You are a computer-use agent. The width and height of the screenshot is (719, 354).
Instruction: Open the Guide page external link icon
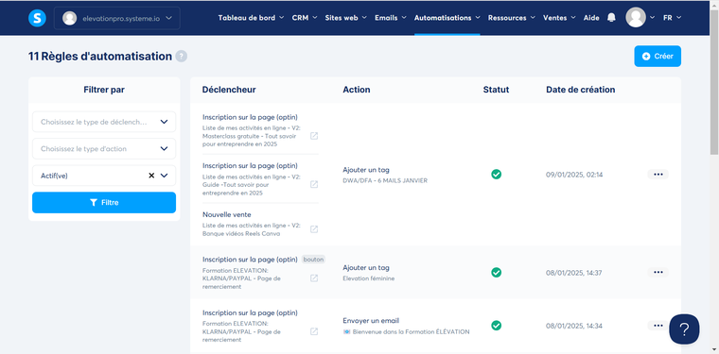[314, 184]
